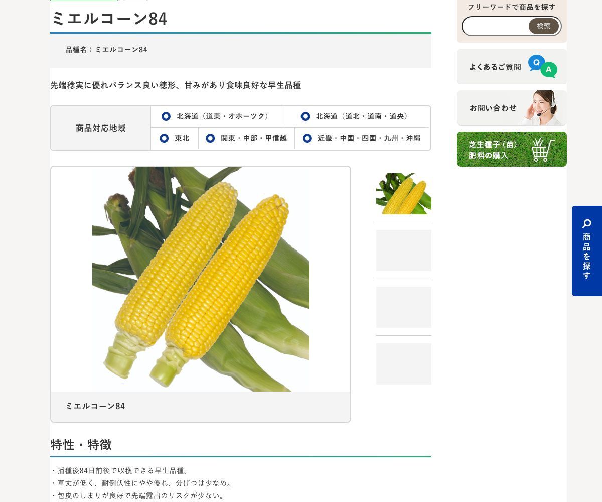Click the magnifier icon on blue side tab
The width and height of the screenshot is (602, 502).
point(587,223)
